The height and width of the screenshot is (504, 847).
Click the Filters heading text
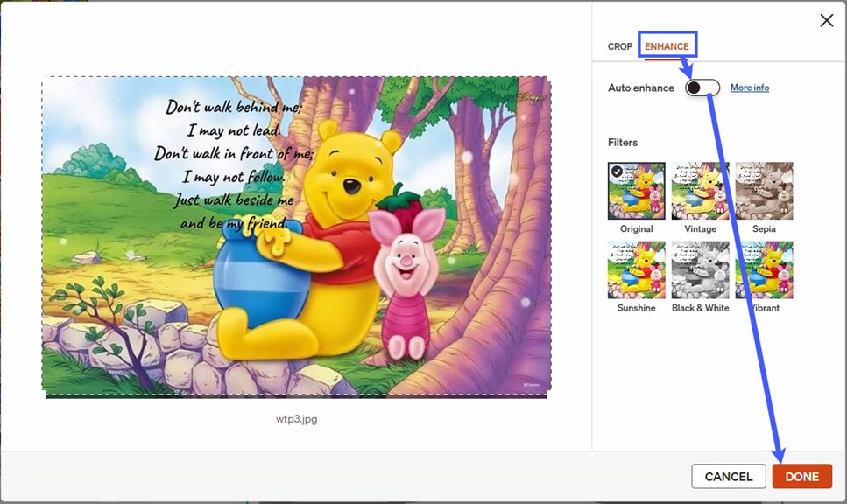click(622, 143)
